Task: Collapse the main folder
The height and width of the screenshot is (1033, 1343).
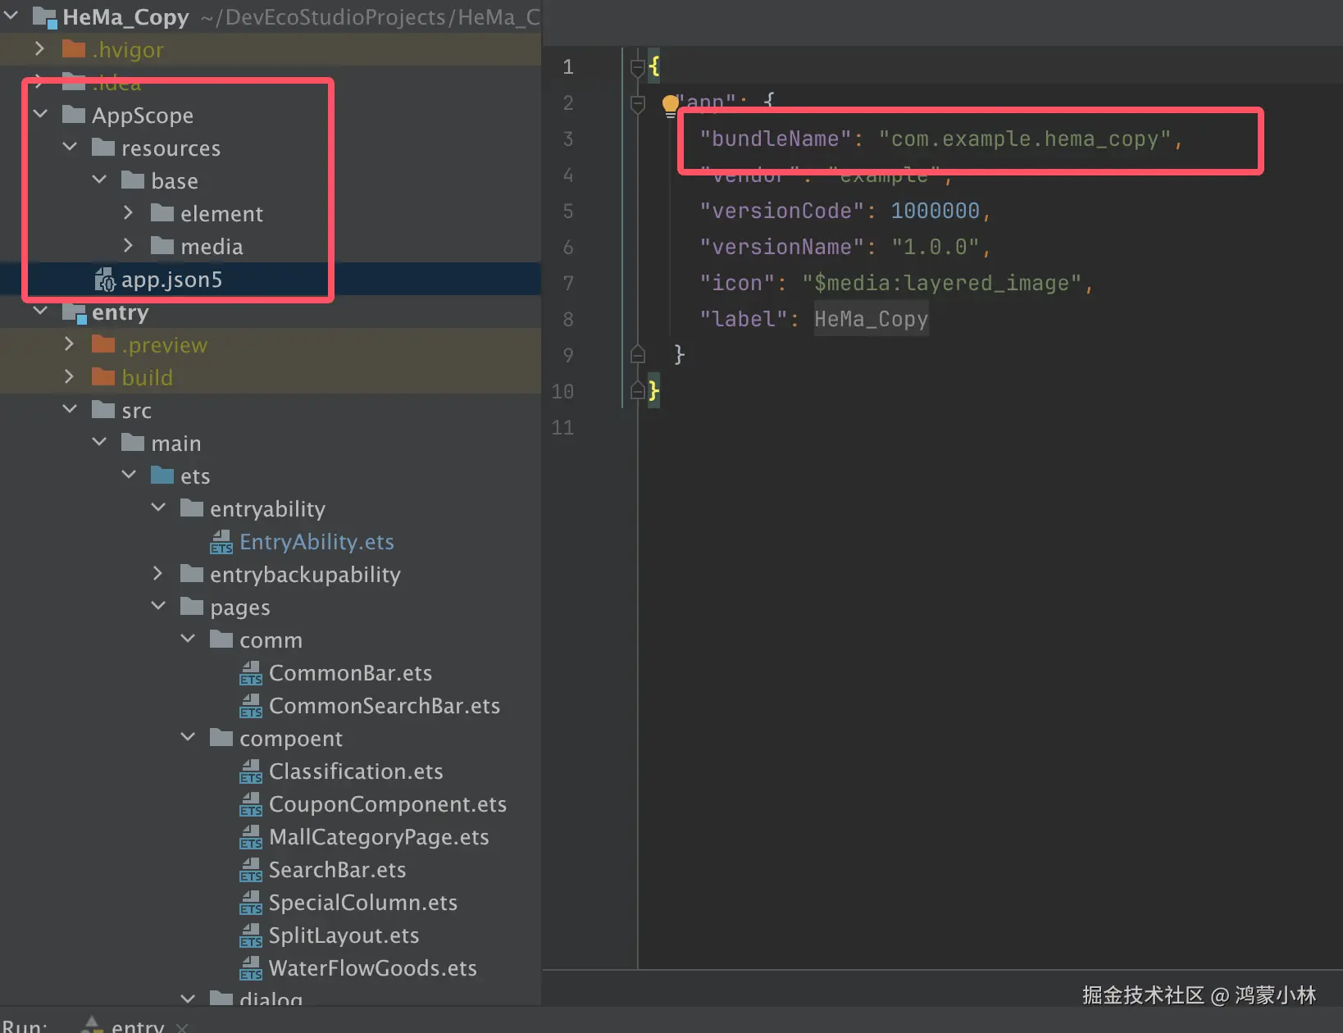Action: pos(99,442)
